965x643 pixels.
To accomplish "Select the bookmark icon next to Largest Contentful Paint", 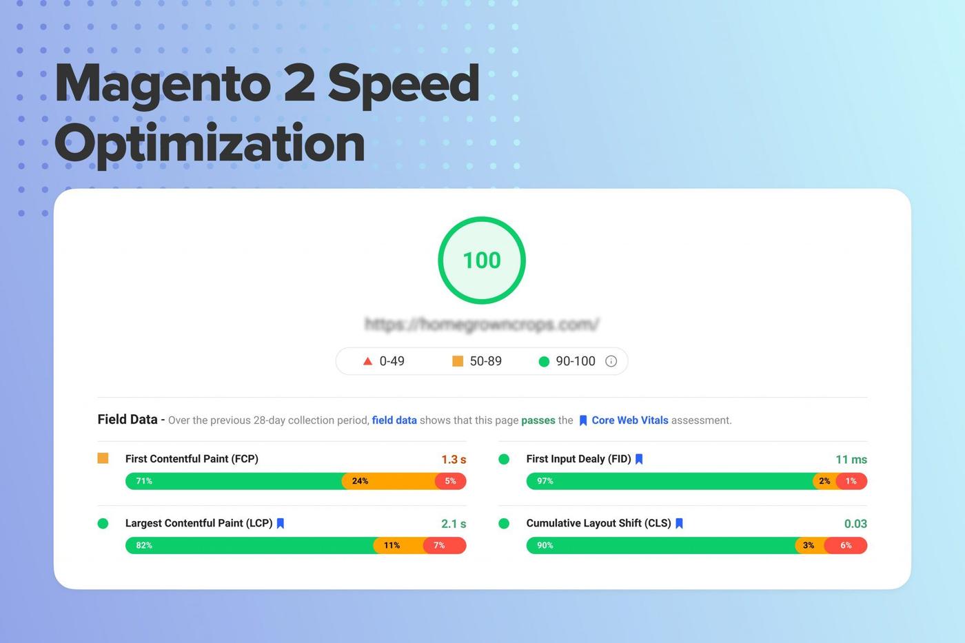I will (280, 523).
